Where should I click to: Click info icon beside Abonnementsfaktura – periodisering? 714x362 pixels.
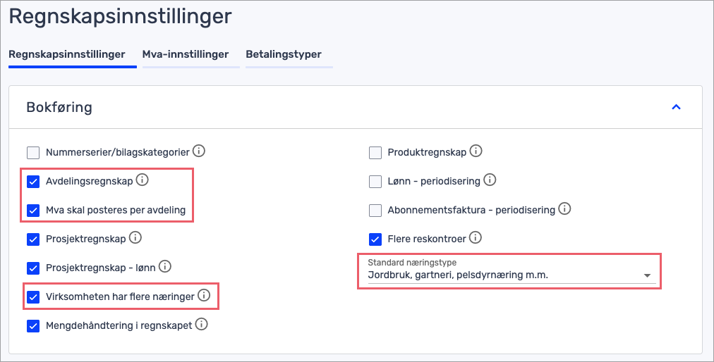click(564, 209)
